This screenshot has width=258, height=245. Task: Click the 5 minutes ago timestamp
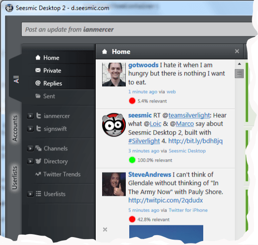pos(144,210)
